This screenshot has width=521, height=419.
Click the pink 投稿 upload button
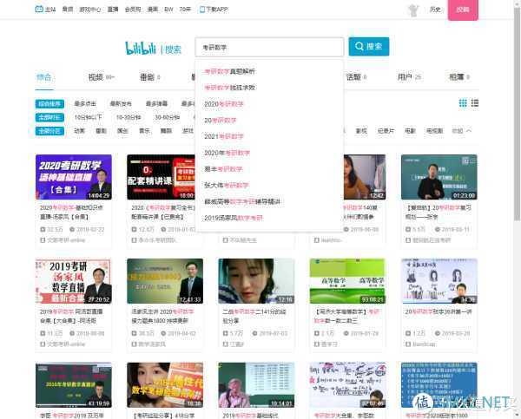click(463, 10)
